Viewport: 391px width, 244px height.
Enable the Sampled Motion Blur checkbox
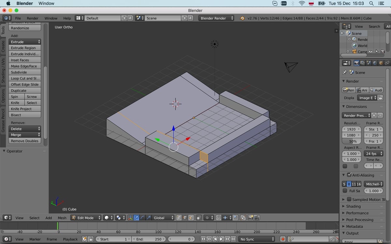click(x=349, y=199)
